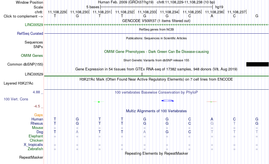Viewport: 269px width, 164px height.
Task: Click the OMIM Genes track label
Action: 32,55
